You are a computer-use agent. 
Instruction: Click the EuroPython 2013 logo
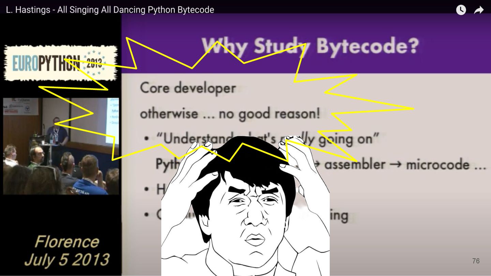coord(60,63)
